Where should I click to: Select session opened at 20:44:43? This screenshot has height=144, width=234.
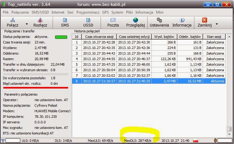pyautogui.click(x=149, y=53)
